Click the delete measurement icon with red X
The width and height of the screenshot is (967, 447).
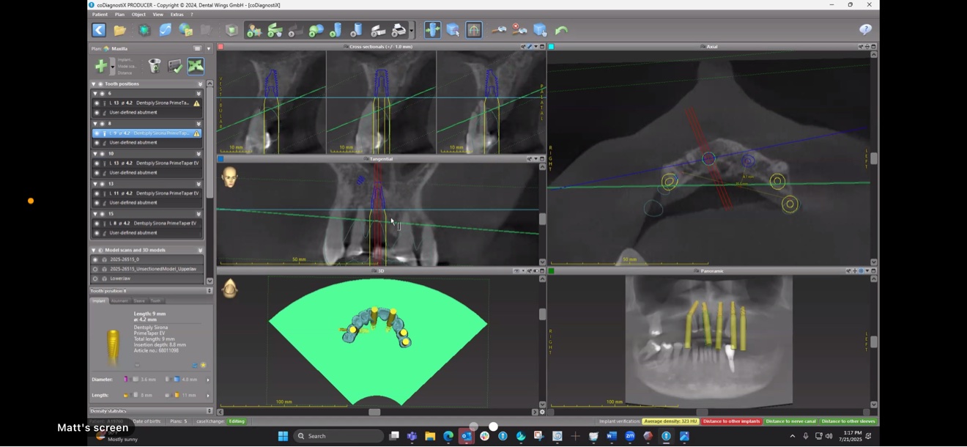click(x=519, y=30)
